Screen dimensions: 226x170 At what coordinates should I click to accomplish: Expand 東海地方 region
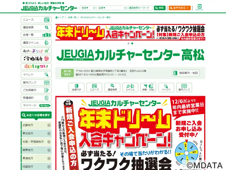coord(36,158)
